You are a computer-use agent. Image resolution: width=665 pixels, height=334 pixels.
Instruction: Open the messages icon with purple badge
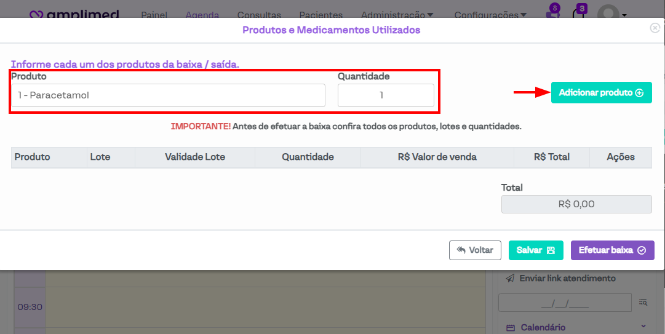point(552,14)
